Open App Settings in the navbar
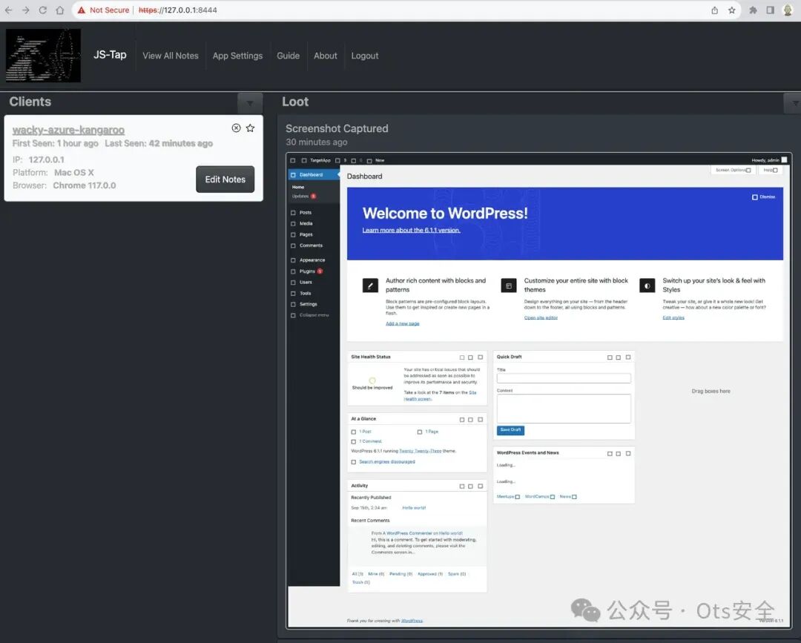This screenshot has height=643, width=801. [x=237, y=56]
